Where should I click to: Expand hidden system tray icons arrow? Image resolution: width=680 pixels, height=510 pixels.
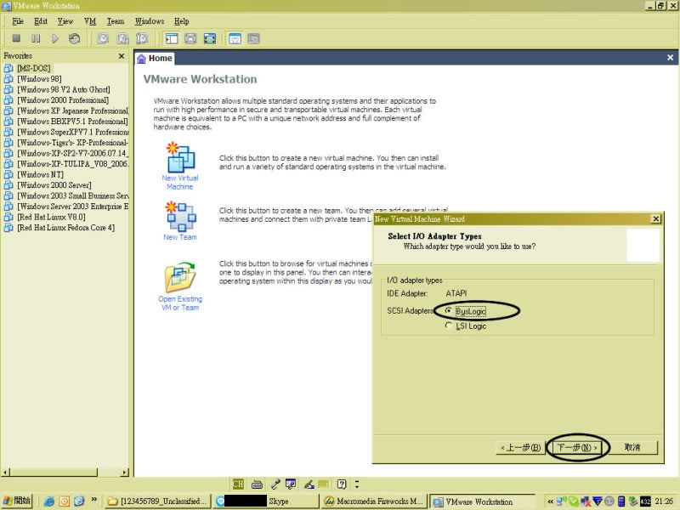550,501
